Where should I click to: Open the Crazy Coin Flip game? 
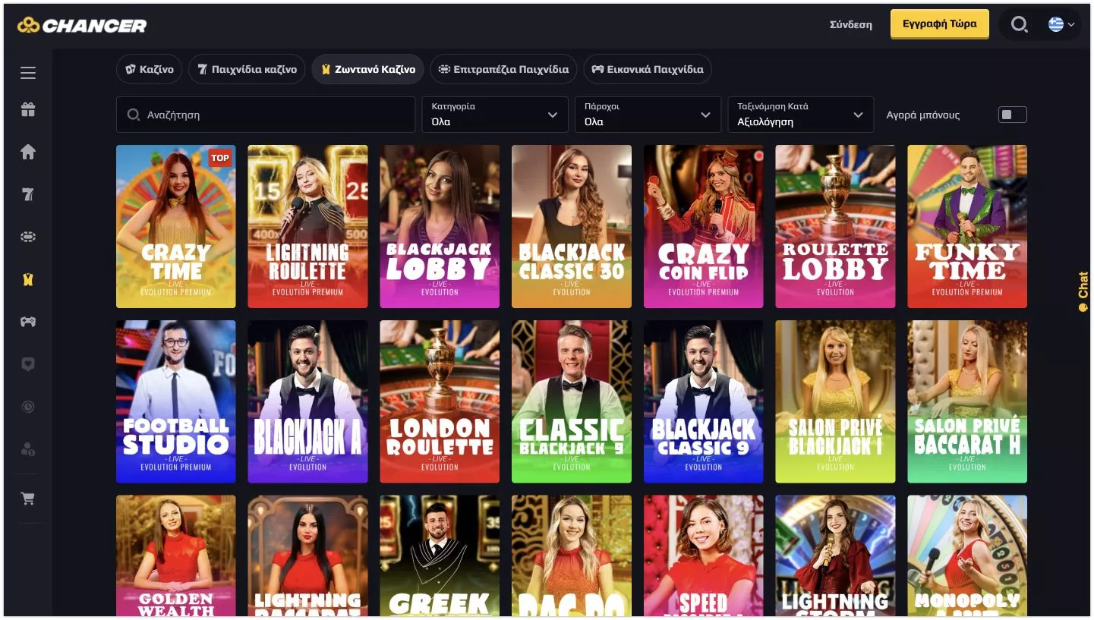[x=703, y=226]
